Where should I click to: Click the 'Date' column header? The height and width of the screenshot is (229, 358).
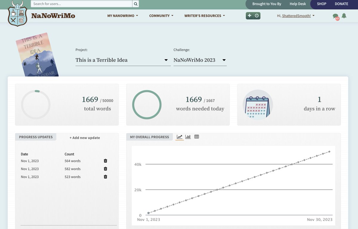pos(24,154)
